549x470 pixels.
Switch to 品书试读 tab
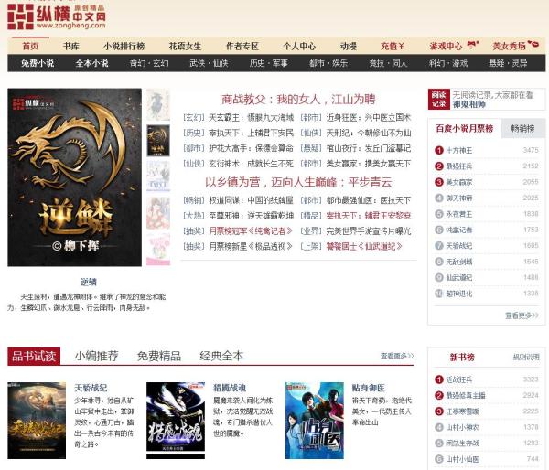(x=34, y=356)
